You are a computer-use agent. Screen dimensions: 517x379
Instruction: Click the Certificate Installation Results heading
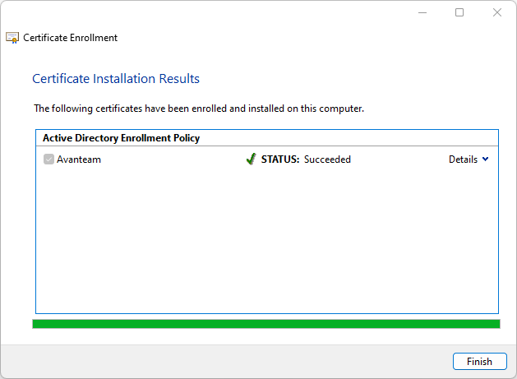point(116,79)
